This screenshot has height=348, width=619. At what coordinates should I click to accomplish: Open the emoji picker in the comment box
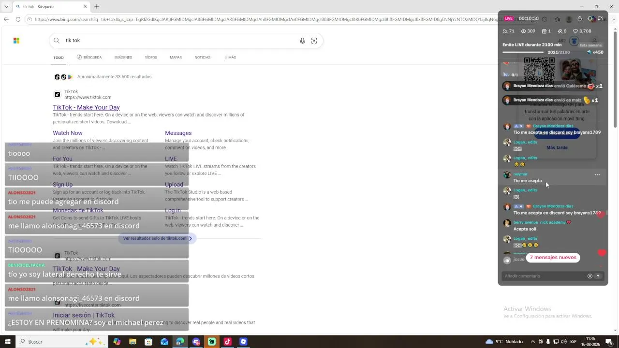tap(590, 276)
